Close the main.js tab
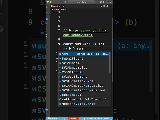This screenshot has width=160, height=120. pos(63,6)
